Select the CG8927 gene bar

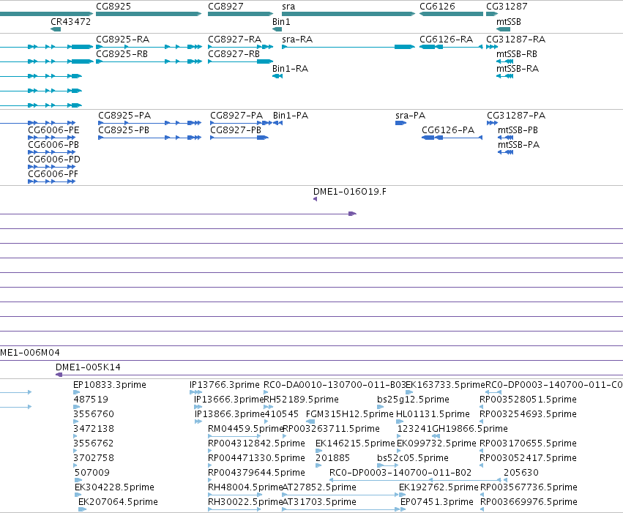tap(240, 14)
